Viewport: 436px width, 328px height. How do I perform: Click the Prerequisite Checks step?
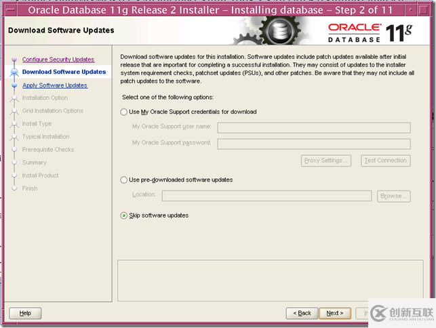coord(48,150)
